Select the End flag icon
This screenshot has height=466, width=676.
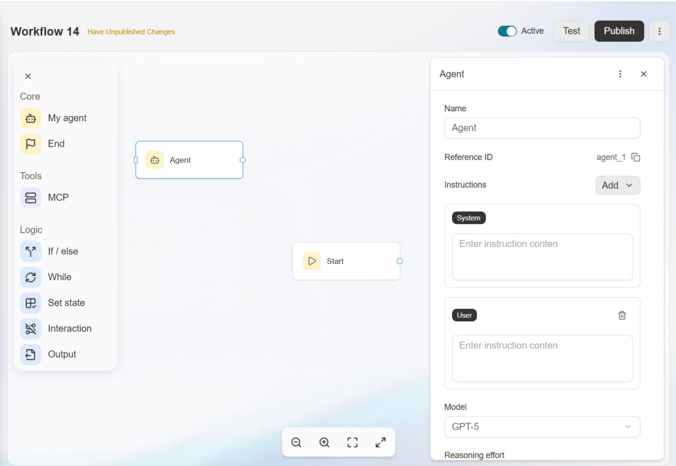(x=31, y=144)
